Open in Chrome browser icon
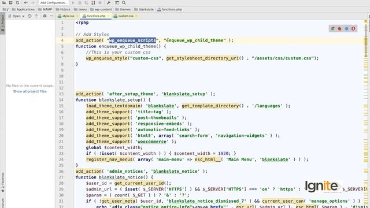370x208 pixels. coord(333,29)
